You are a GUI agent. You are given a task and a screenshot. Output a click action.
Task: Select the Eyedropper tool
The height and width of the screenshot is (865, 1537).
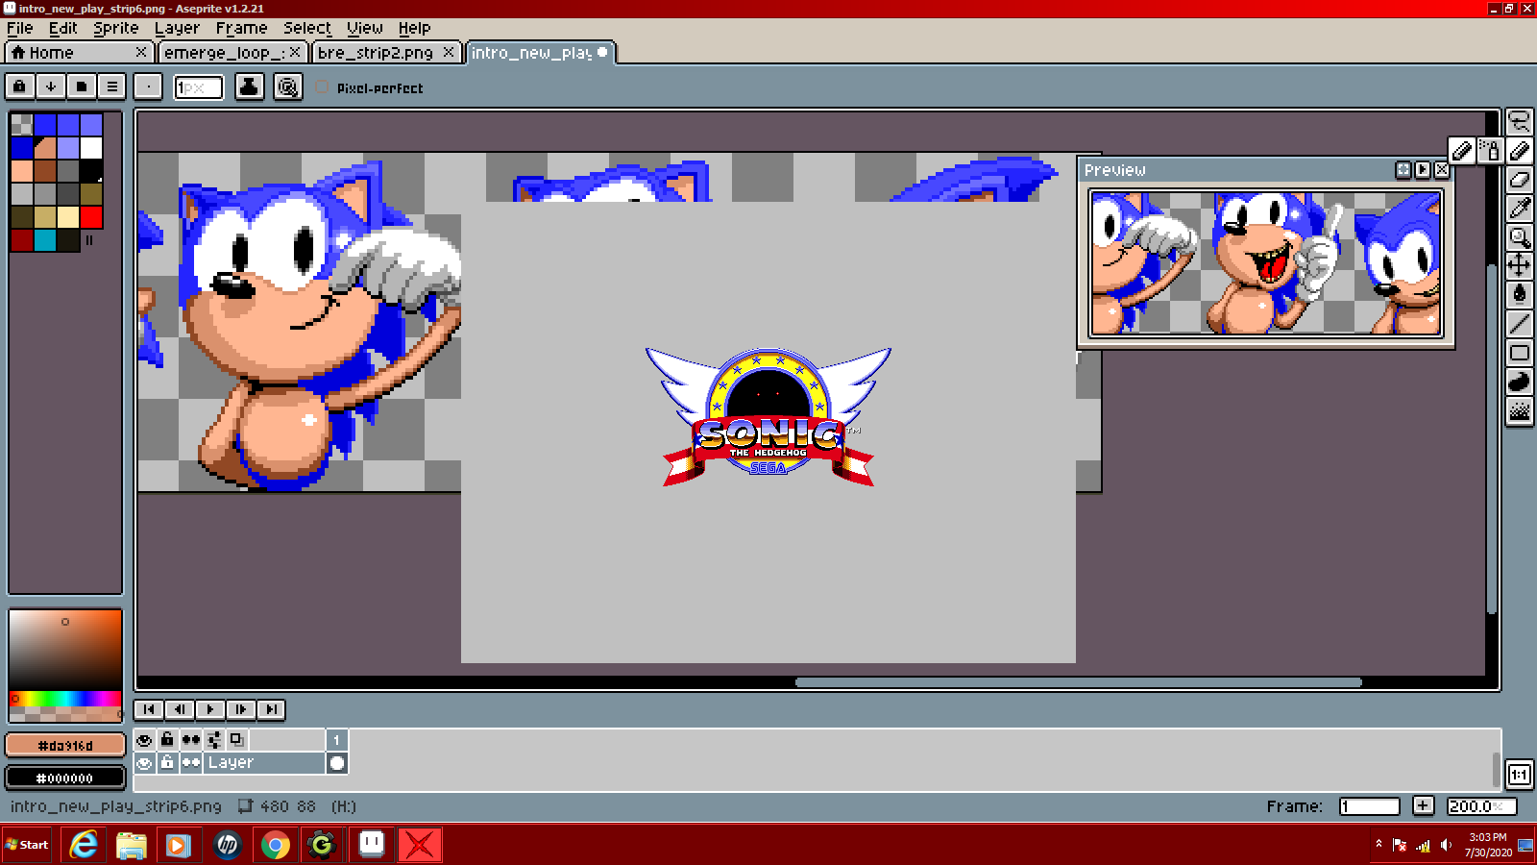pos(1519,209)
